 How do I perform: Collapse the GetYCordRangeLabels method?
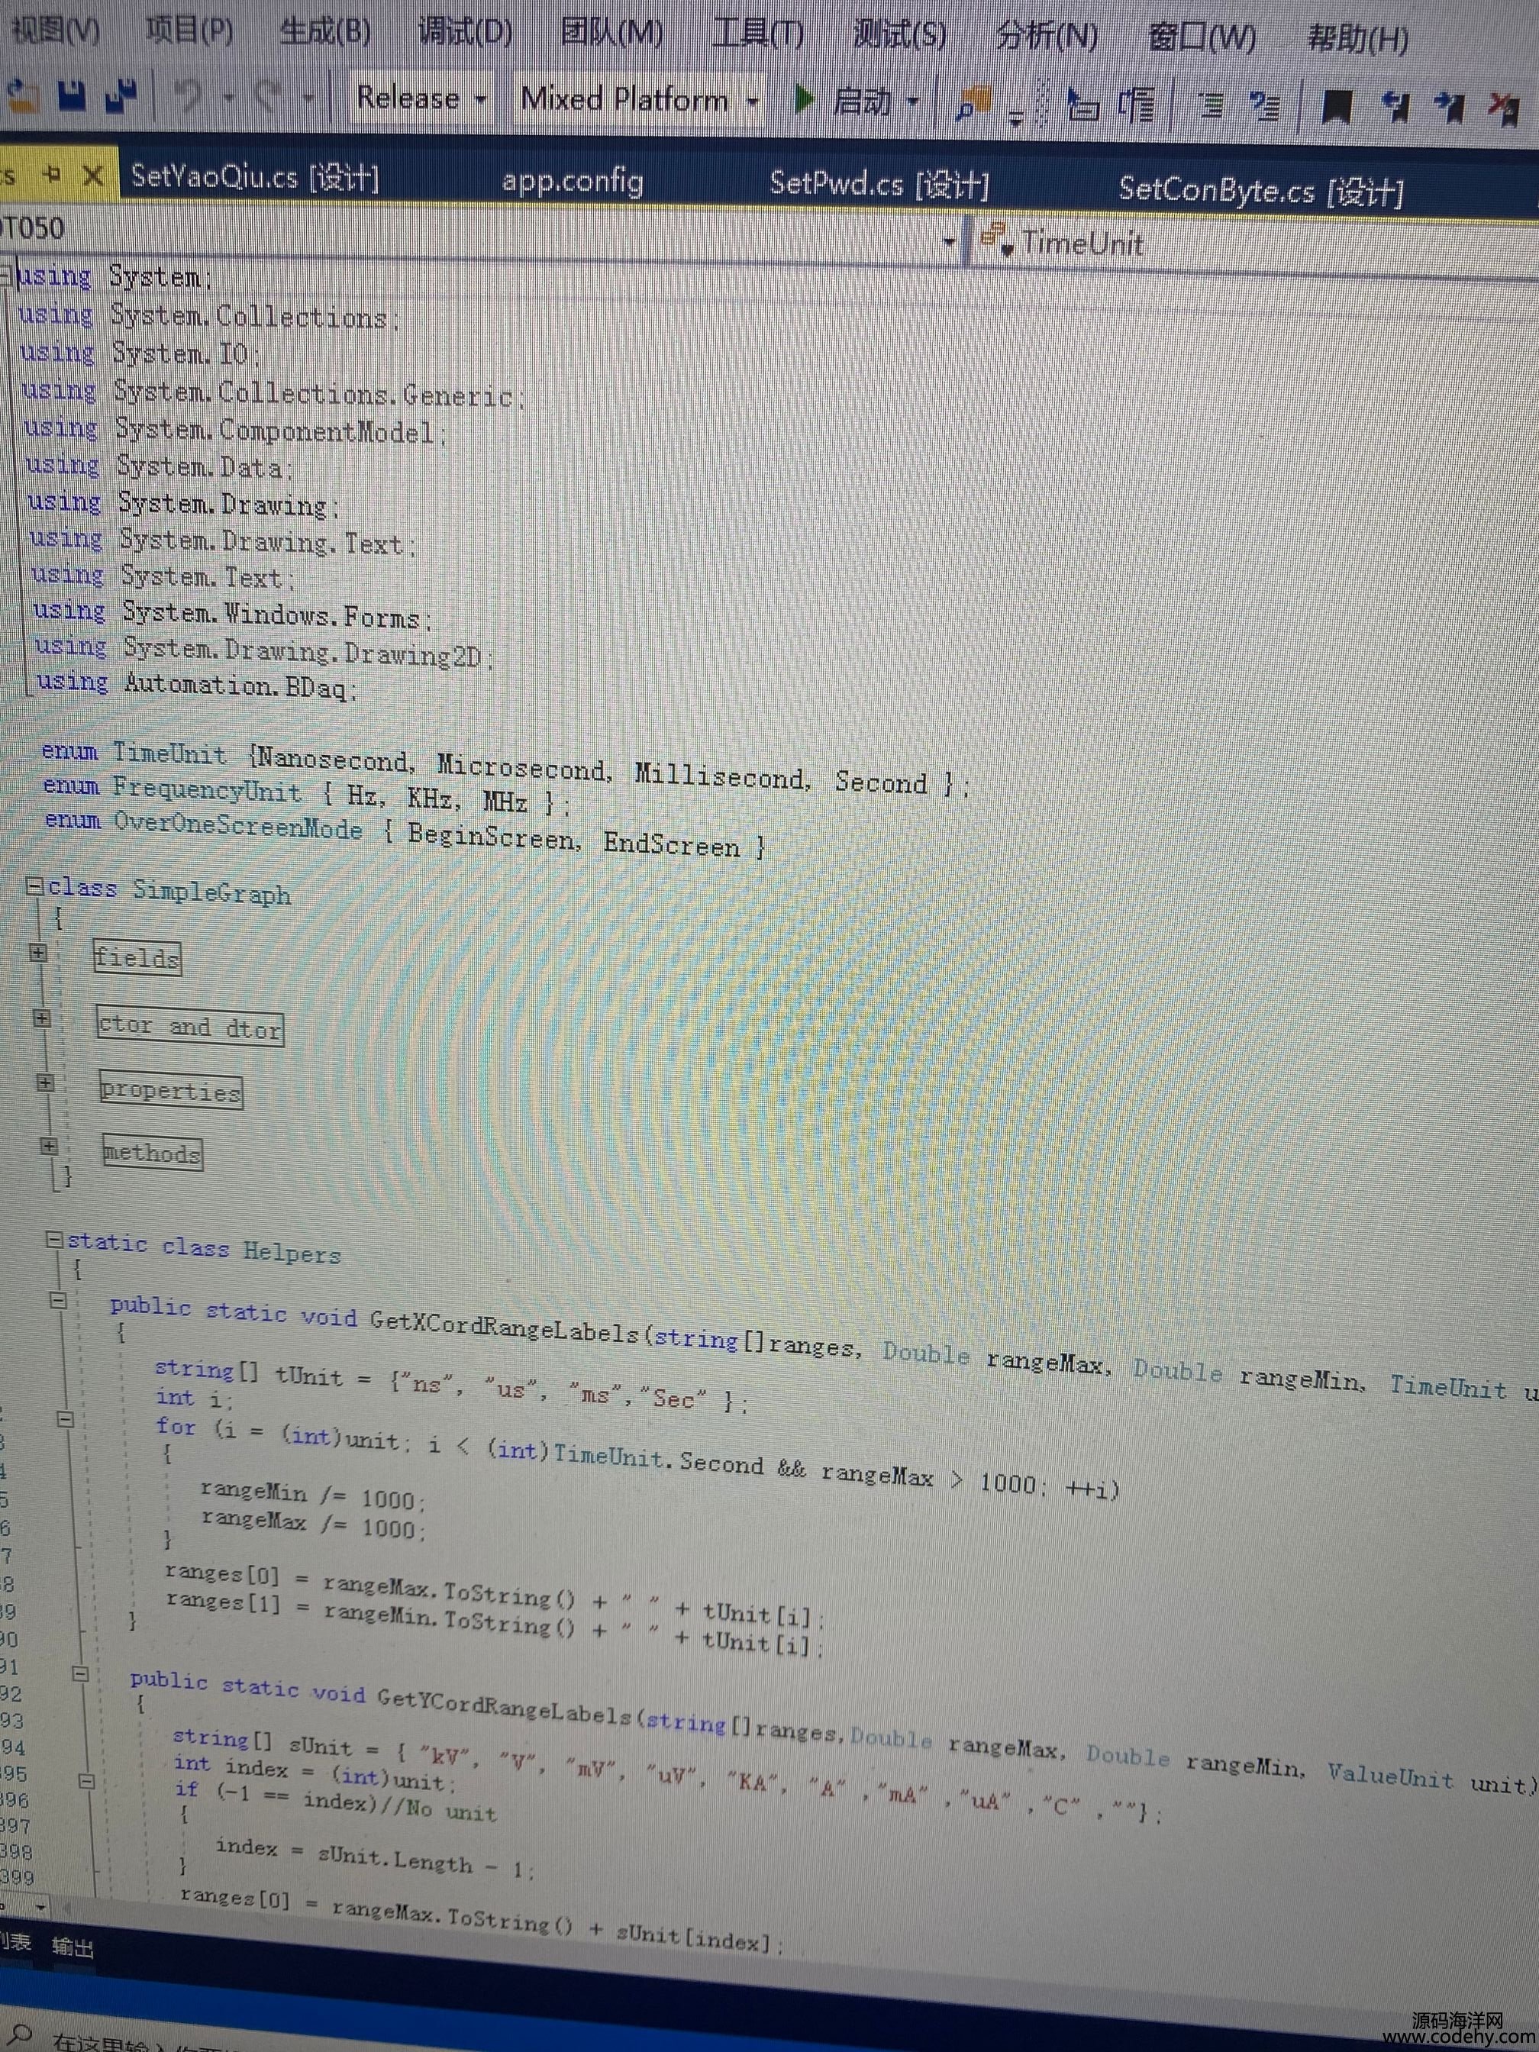click(81, 1674)
